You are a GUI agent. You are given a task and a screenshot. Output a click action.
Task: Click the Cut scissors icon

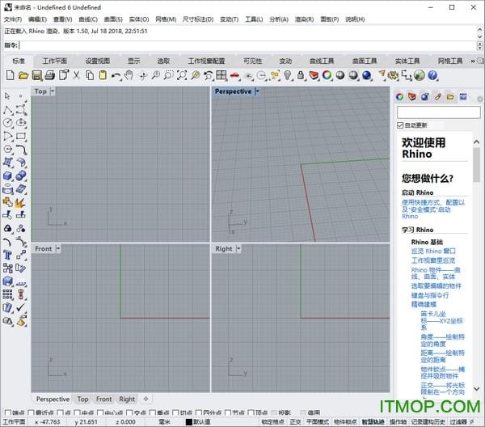(77, 75)
